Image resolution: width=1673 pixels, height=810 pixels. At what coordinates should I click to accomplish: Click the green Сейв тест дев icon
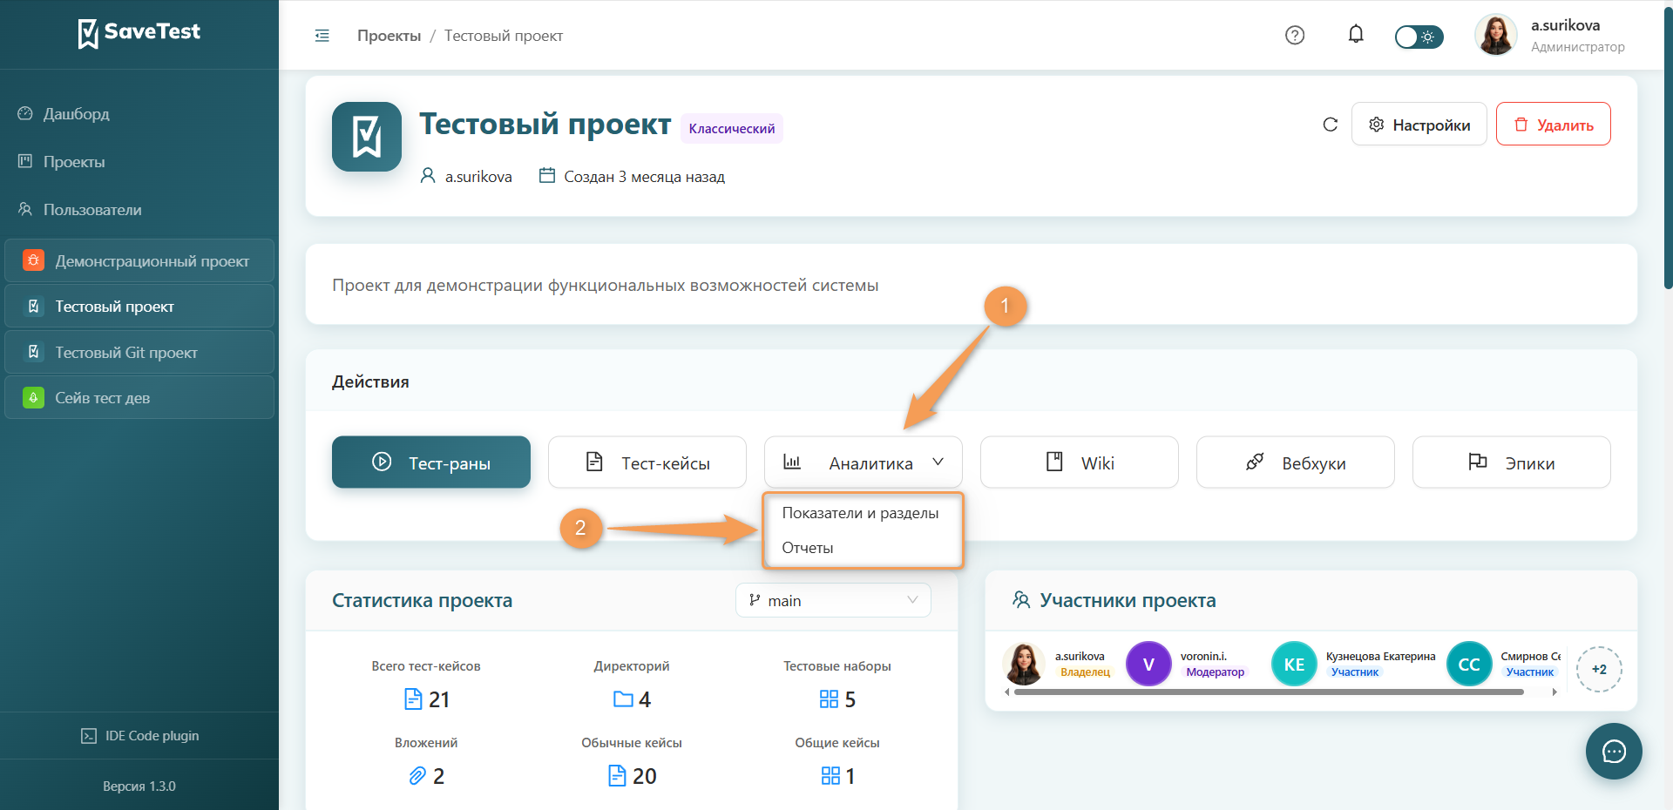(33, 398)
